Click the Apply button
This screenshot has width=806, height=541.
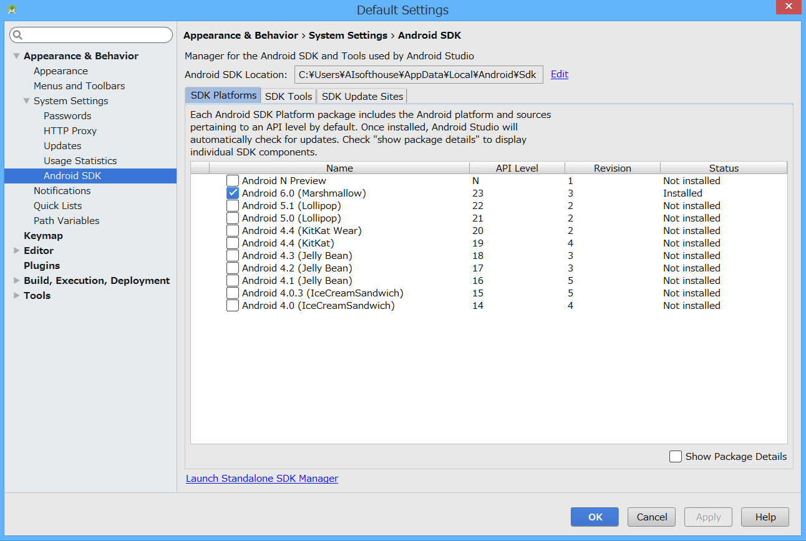pyautogui.click(x=709, y=517)
